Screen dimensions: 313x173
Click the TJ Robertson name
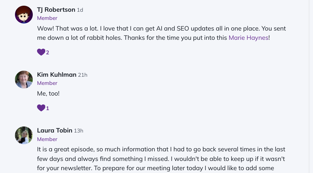[x=56, y=10]
